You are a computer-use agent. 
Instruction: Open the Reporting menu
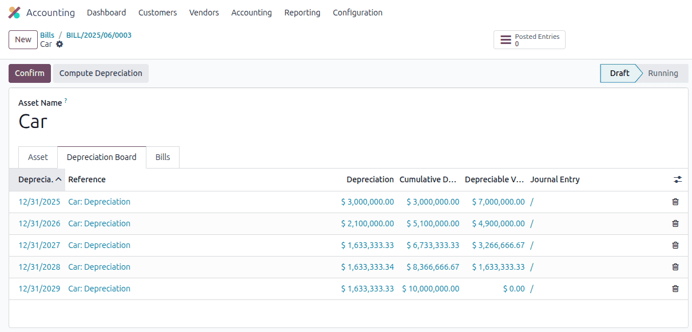(302, 12)
